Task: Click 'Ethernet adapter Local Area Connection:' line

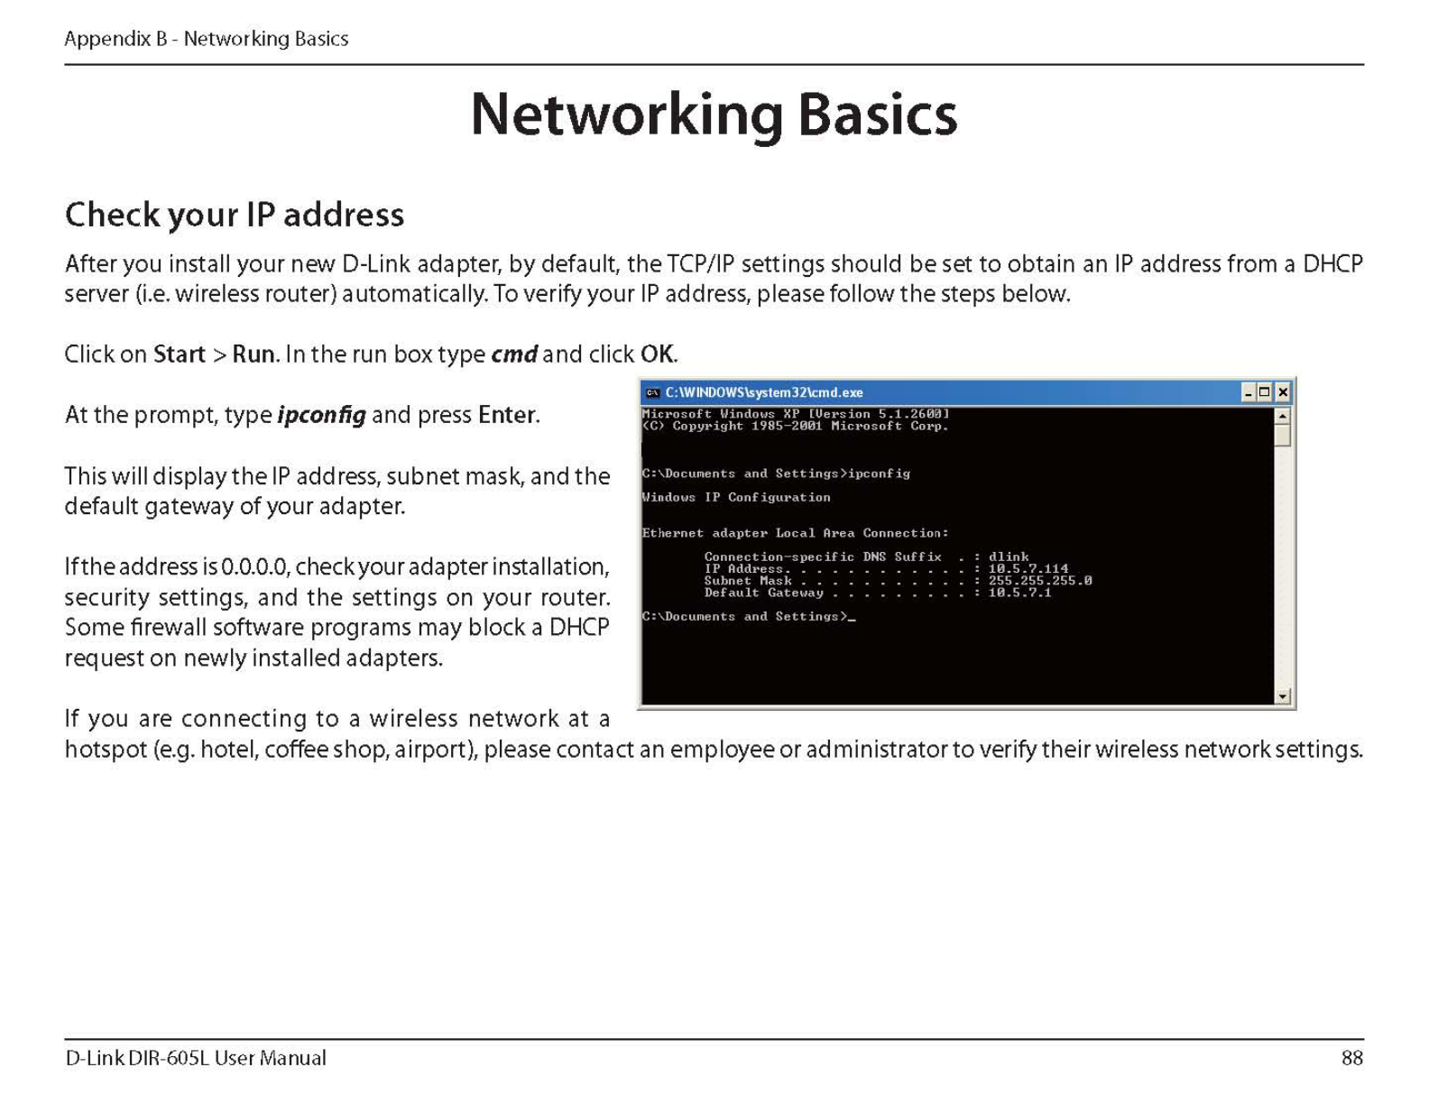Action: (x=796, y=533)
